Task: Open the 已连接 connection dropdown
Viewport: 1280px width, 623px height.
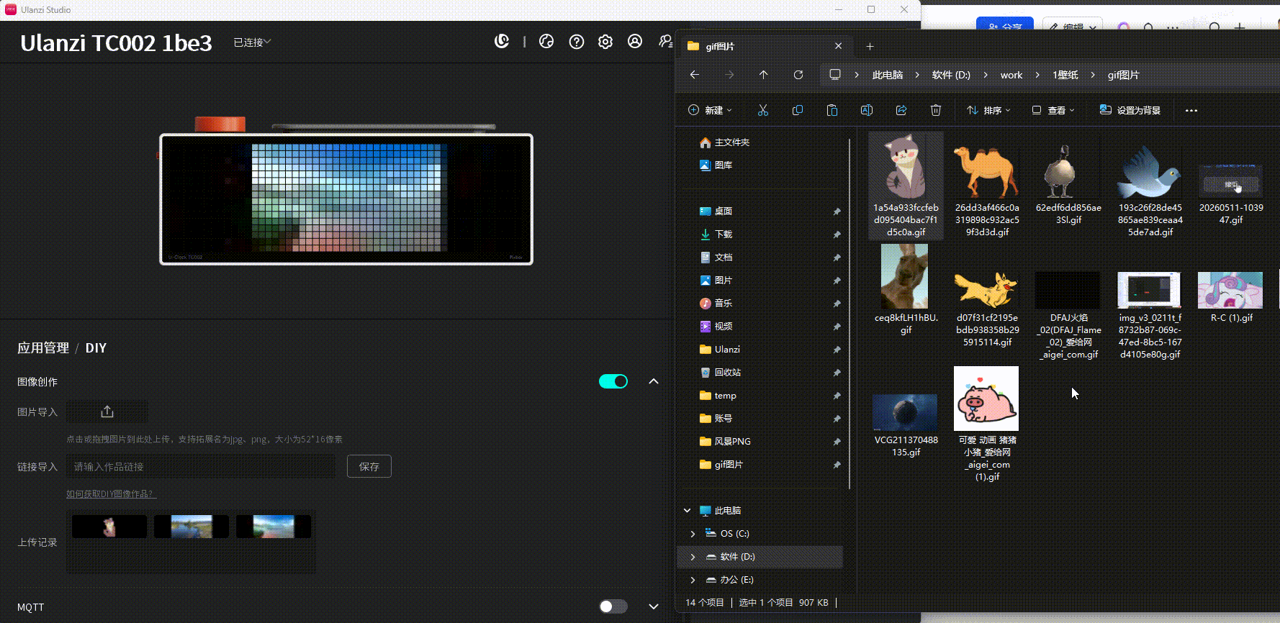Action: click(252, 42)
